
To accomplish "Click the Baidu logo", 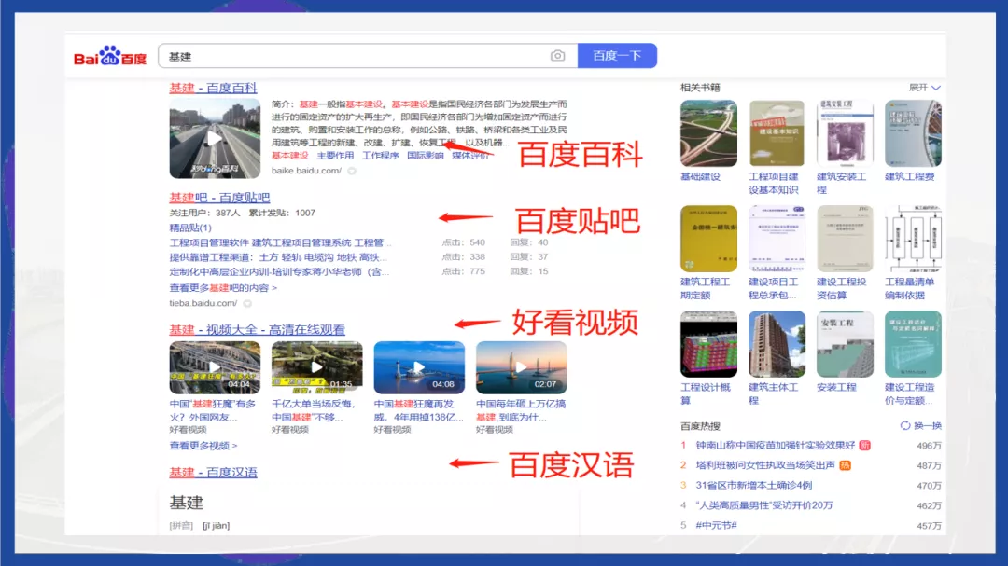I will (x=110, y=56).
